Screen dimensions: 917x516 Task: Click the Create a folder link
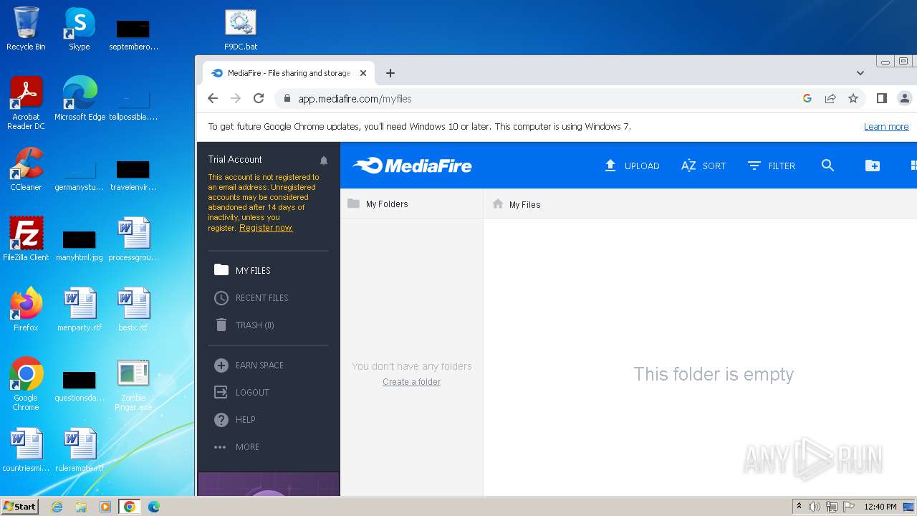click(x=411, y=382)
